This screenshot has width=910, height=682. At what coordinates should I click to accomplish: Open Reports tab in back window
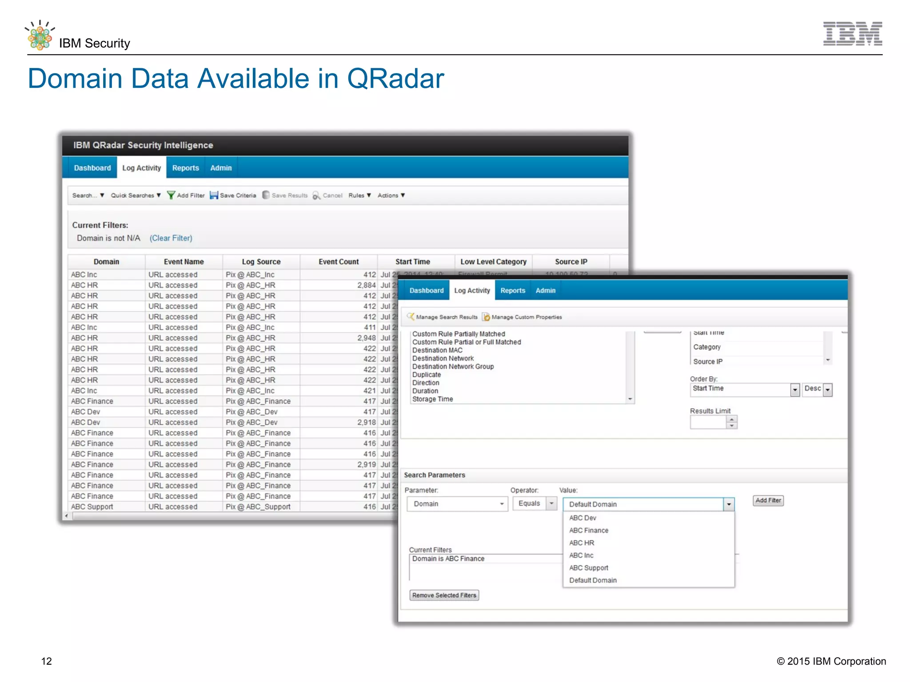click(x=185, y=168)
